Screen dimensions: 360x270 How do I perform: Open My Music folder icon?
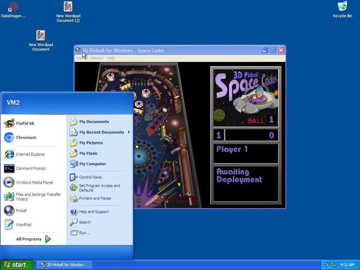click(74, 153)
